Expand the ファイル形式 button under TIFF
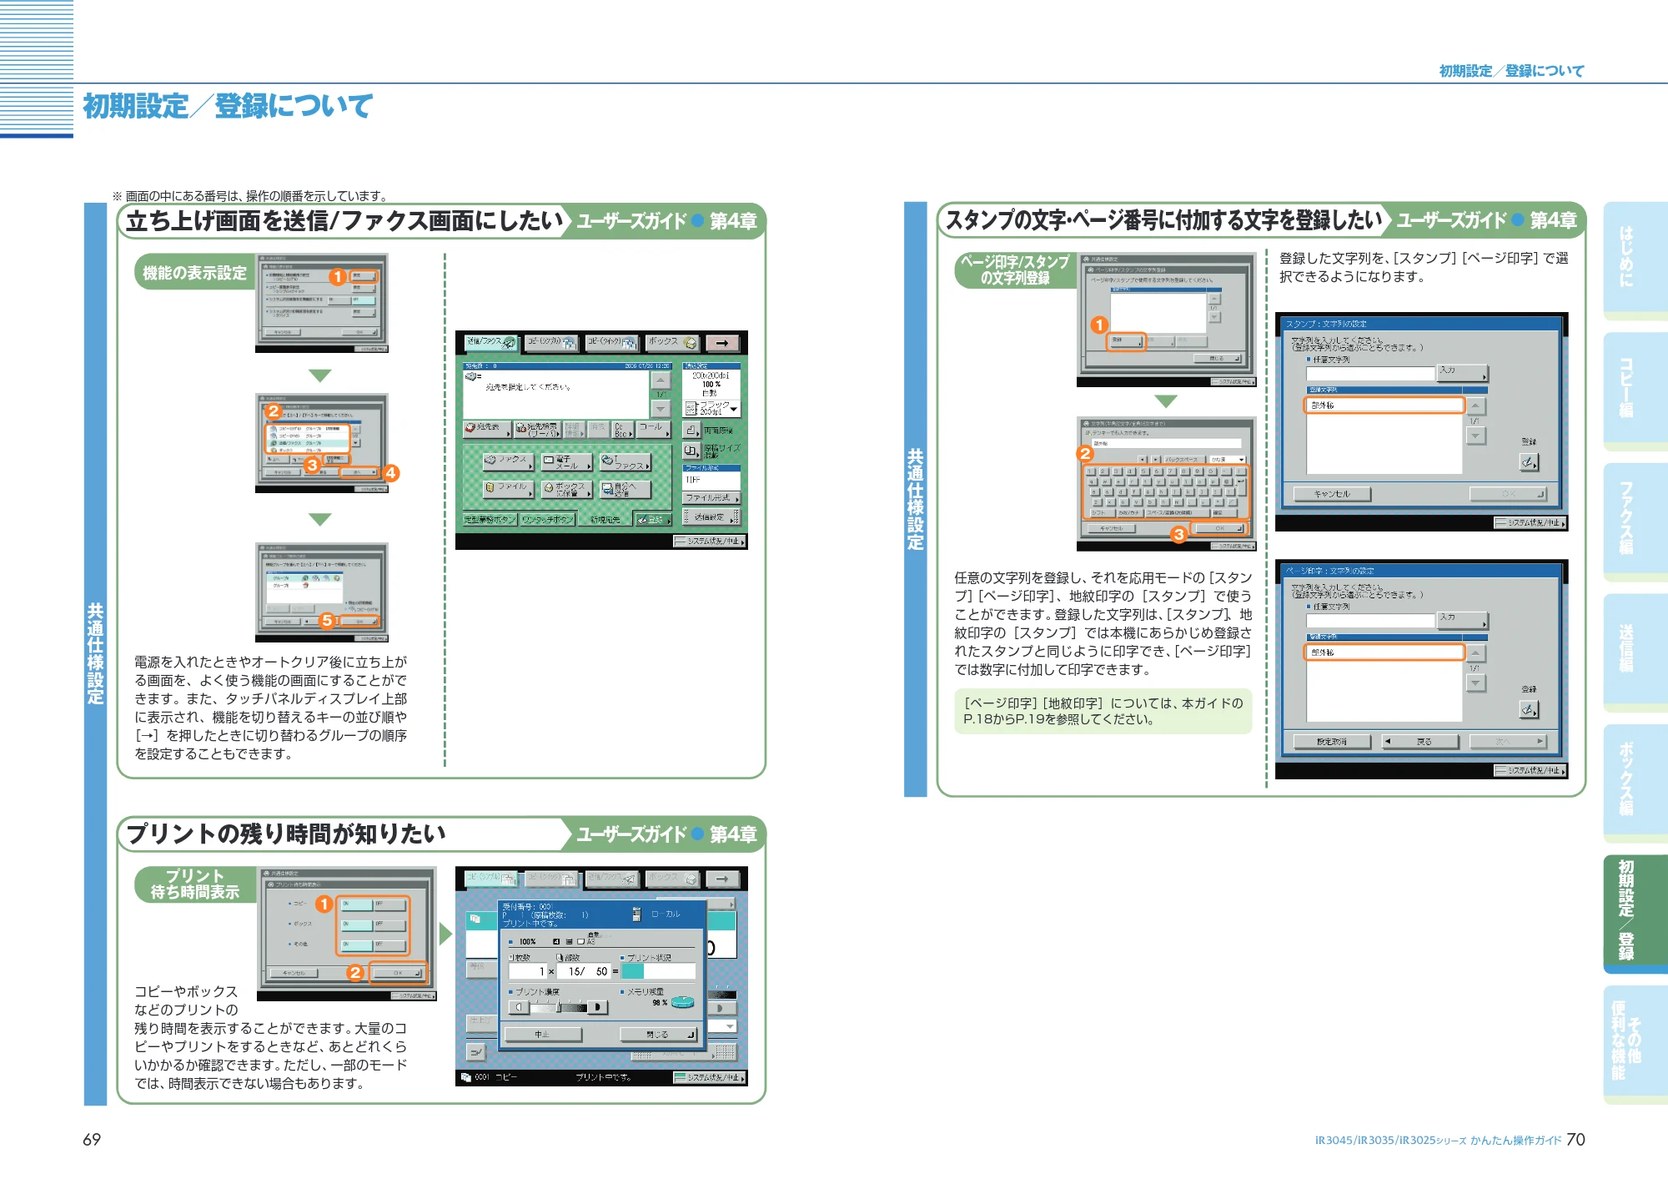Image resolution: width=1668 pixels, height=1179 pixels. (711, 498)
